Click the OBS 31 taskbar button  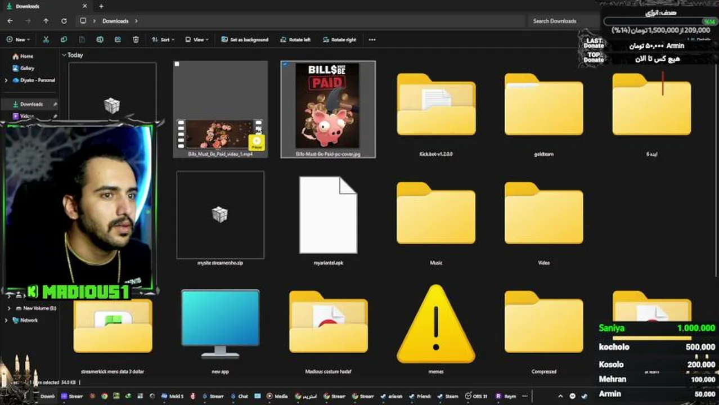coord(477,396)
